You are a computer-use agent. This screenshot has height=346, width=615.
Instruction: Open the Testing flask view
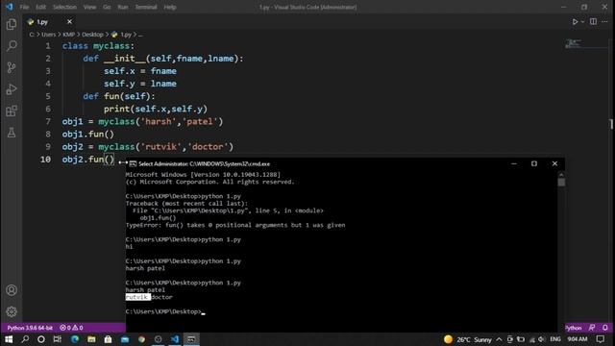[12, 133]
